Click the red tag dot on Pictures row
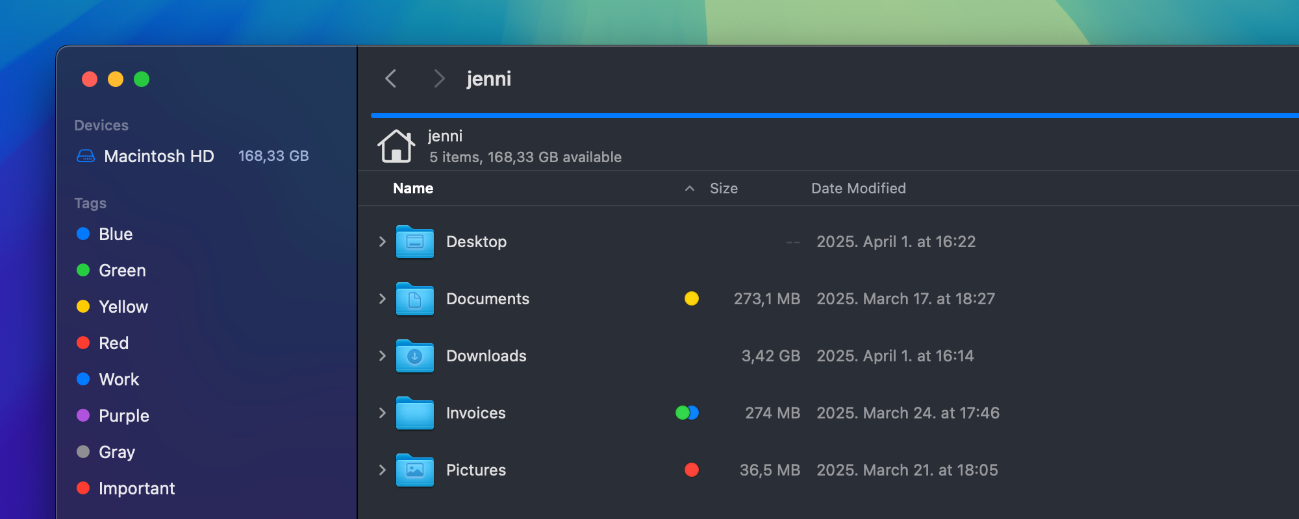Viewport: 1299px width, 519px height. 692,470
